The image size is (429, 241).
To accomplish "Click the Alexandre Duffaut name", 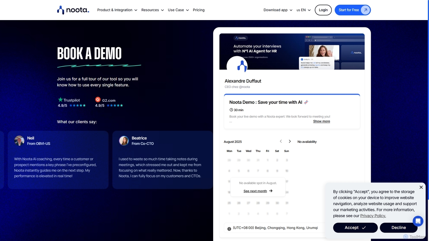I will pos(243,81).
